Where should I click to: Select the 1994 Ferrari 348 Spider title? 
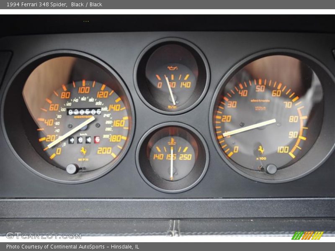(x=36, y=4)
